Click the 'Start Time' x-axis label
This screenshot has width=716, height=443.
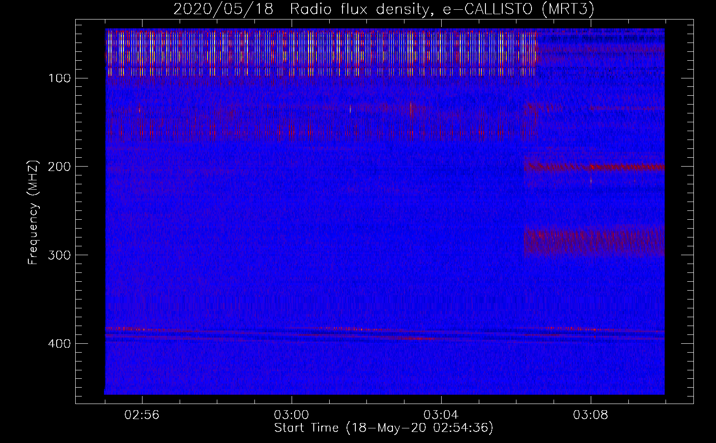383,427
